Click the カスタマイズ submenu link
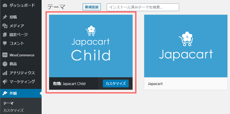The width and height of the screenshot is (230, 114). (x=13, y=110)
